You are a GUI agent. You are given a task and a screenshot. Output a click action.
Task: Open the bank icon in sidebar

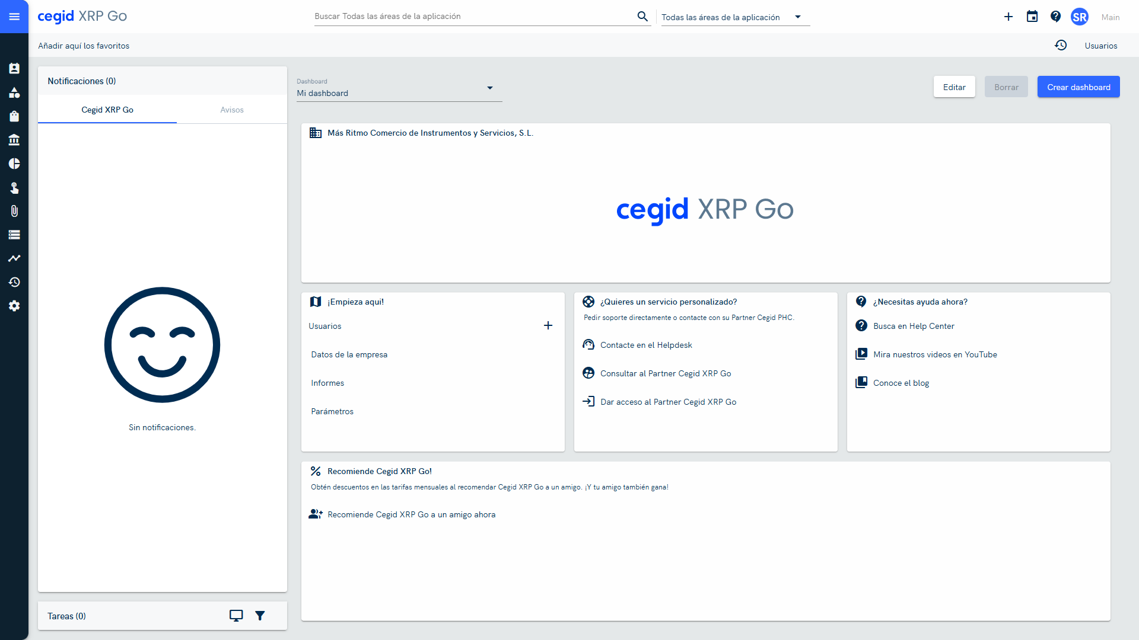14,140
